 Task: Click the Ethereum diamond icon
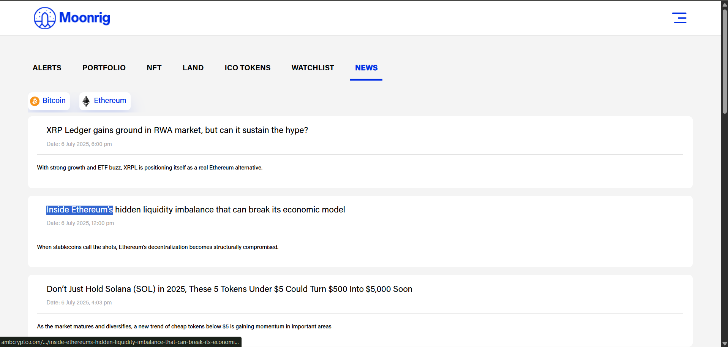coord(86,101)
